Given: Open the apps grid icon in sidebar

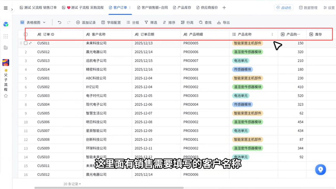Looking at the screenshot, I should [6, 36].
